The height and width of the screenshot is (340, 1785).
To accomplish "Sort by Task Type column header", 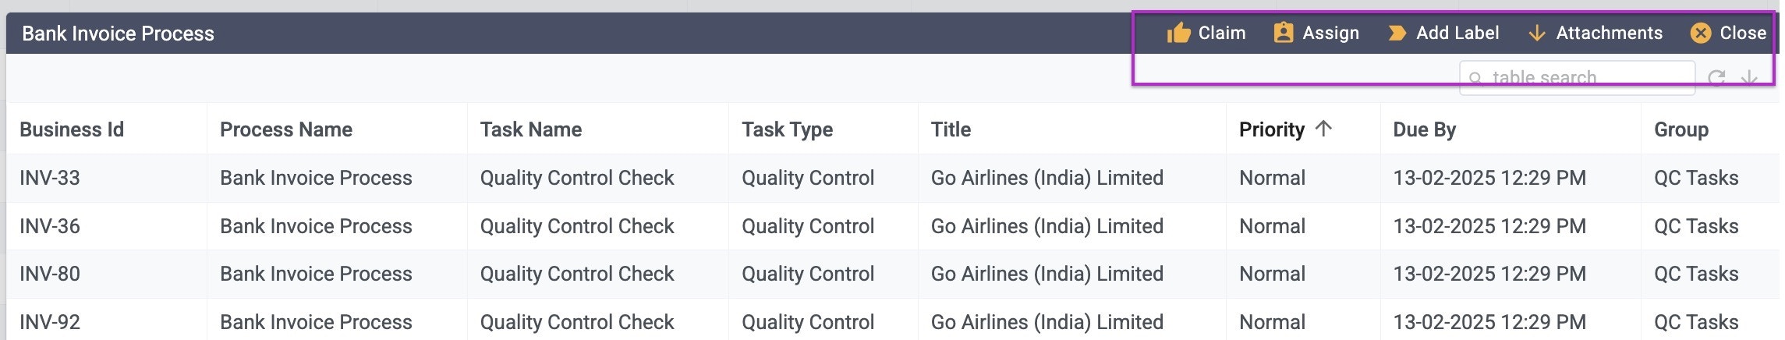I will click(x=787, y=129).
